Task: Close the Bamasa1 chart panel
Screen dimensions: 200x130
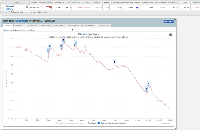Action: [175, 19]
